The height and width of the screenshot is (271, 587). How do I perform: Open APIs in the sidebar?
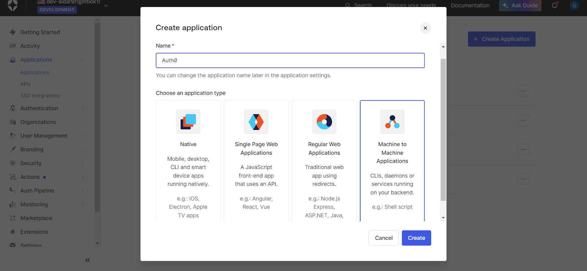coord(26,84)
